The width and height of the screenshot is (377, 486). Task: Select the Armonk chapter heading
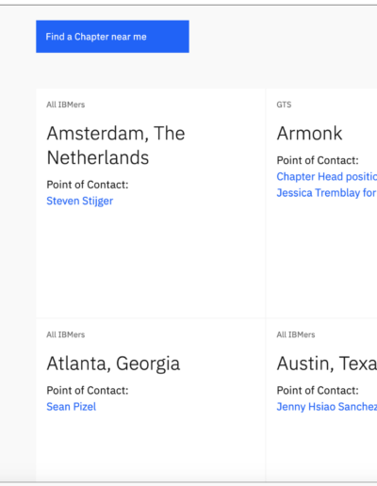[309, 134]
